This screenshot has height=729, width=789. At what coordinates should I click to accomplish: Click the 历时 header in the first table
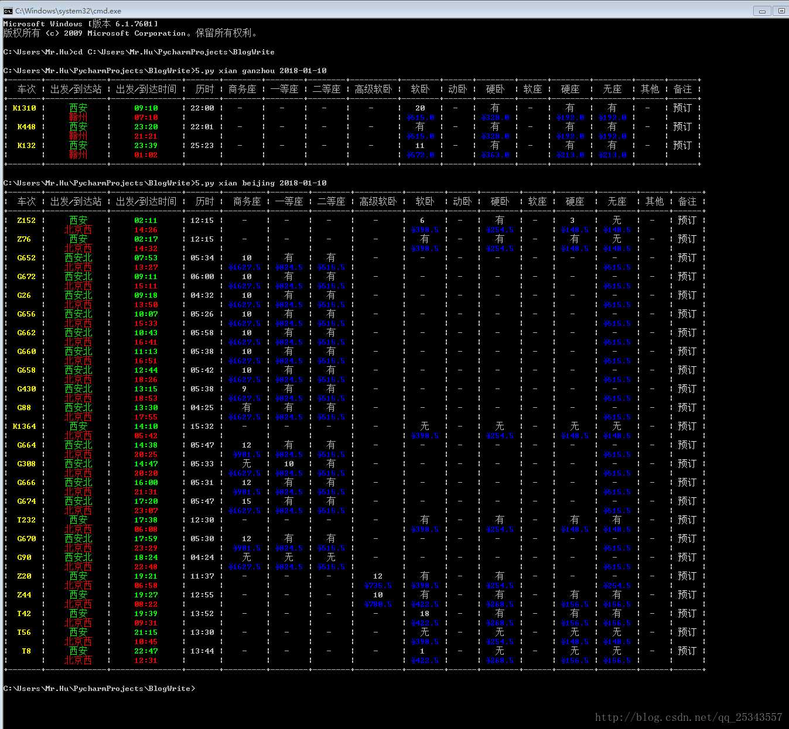tap(204, 90)
